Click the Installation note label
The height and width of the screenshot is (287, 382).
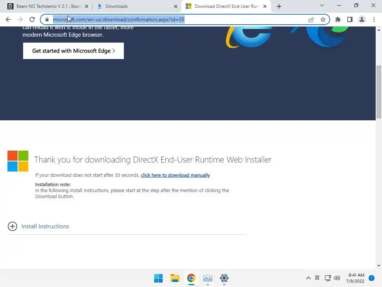tap(53, 185)
